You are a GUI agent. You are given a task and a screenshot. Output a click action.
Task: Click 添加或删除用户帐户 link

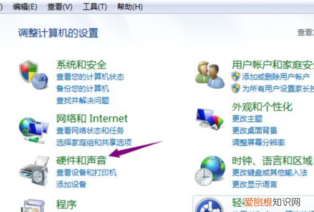pyautogui.click(x=276, y=77)
